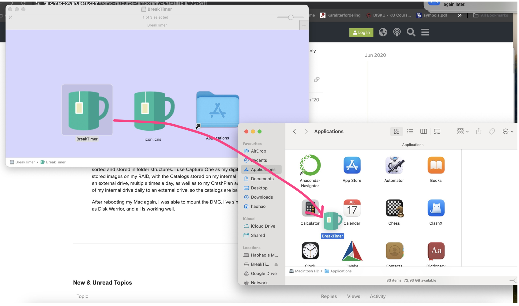Click the globe icon in forum header
The height and width of the screenshot is (306, 519).
[383, 32]
